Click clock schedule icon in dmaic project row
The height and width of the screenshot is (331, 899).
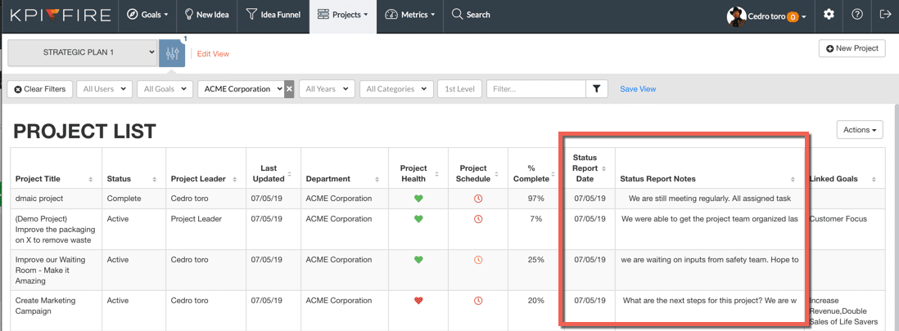click(x=478, y=199)
